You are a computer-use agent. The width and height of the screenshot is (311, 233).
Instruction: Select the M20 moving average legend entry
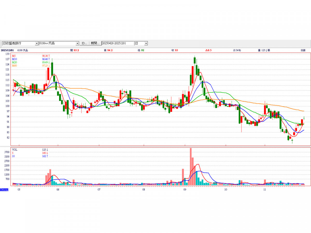[x=14, y=62]
